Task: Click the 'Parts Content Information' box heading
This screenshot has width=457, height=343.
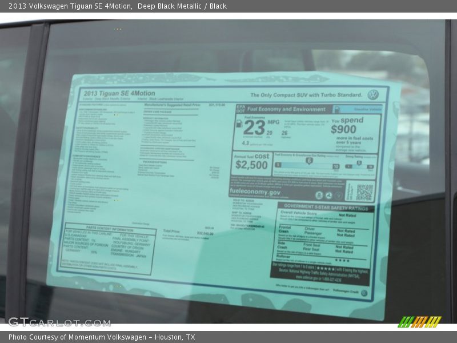Action: 110,228
